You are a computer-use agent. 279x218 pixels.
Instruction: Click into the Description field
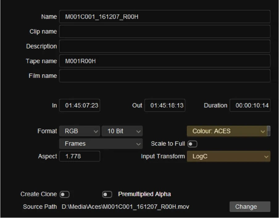click(x=165, y=46)
